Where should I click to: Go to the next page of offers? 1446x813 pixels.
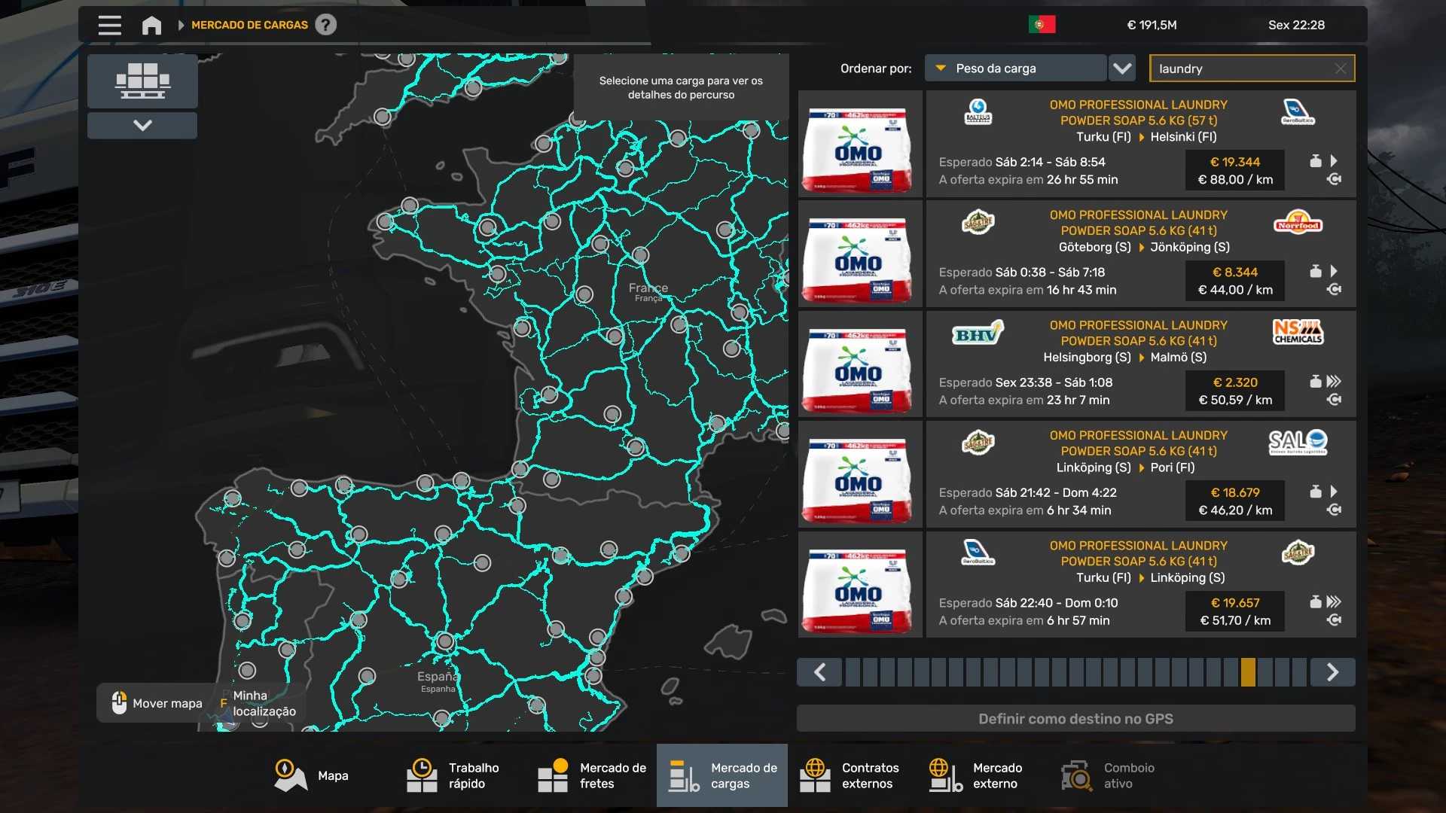coord(1332,672)
